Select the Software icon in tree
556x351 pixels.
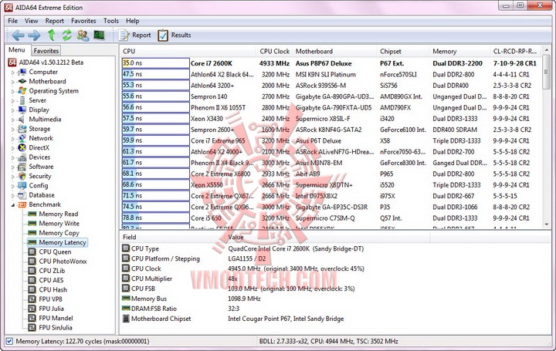[x=22, y=167]
